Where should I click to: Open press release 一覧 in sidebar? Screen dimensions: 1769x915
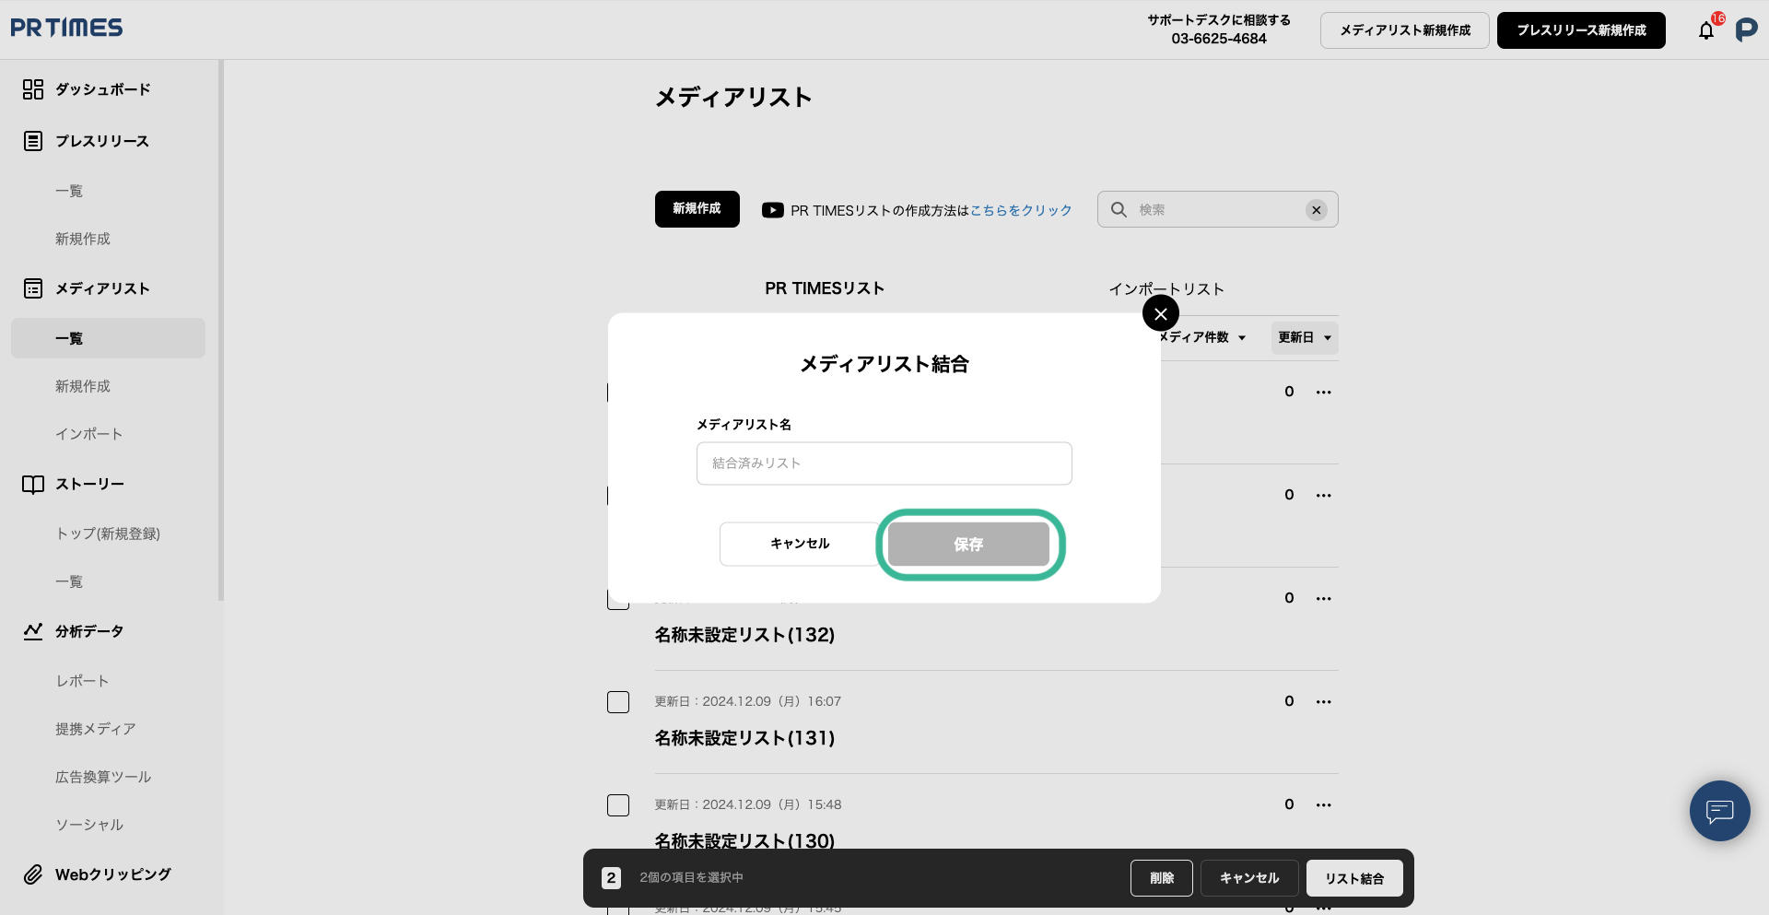click(69, 191)
